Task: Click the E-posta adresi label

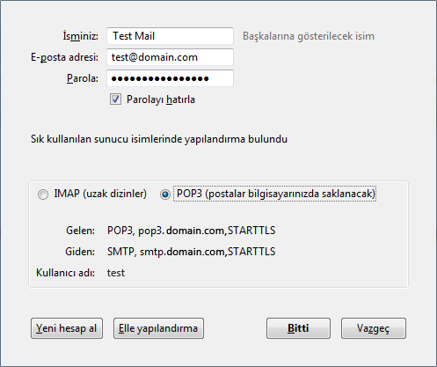Action: click(x=64, y=57)
